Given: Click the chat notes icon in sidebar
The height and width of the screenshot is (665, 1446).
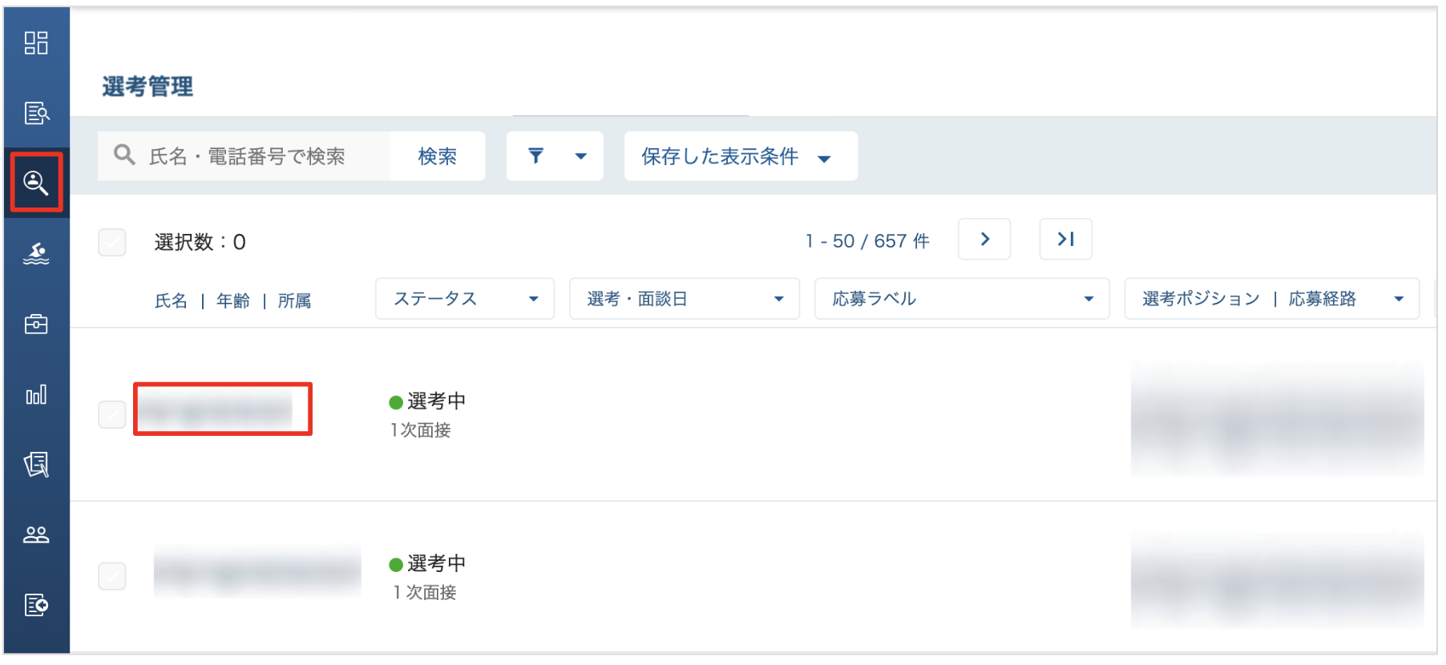Looking at the screenshot, I should [x=36, y=465].
